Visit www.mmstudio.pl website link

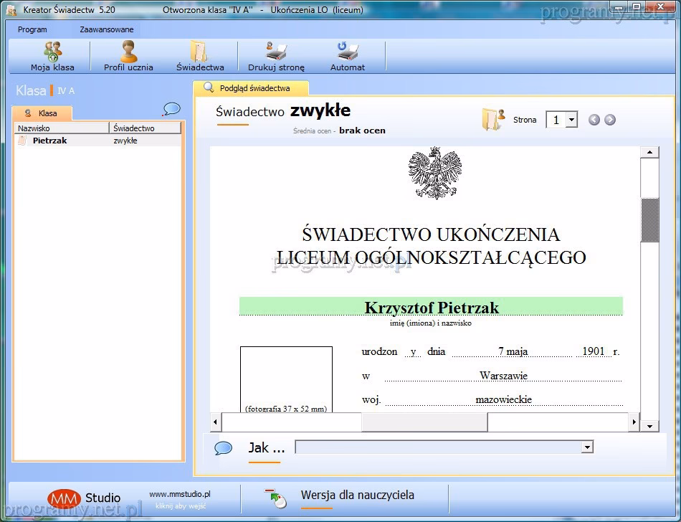click(179, 494)
